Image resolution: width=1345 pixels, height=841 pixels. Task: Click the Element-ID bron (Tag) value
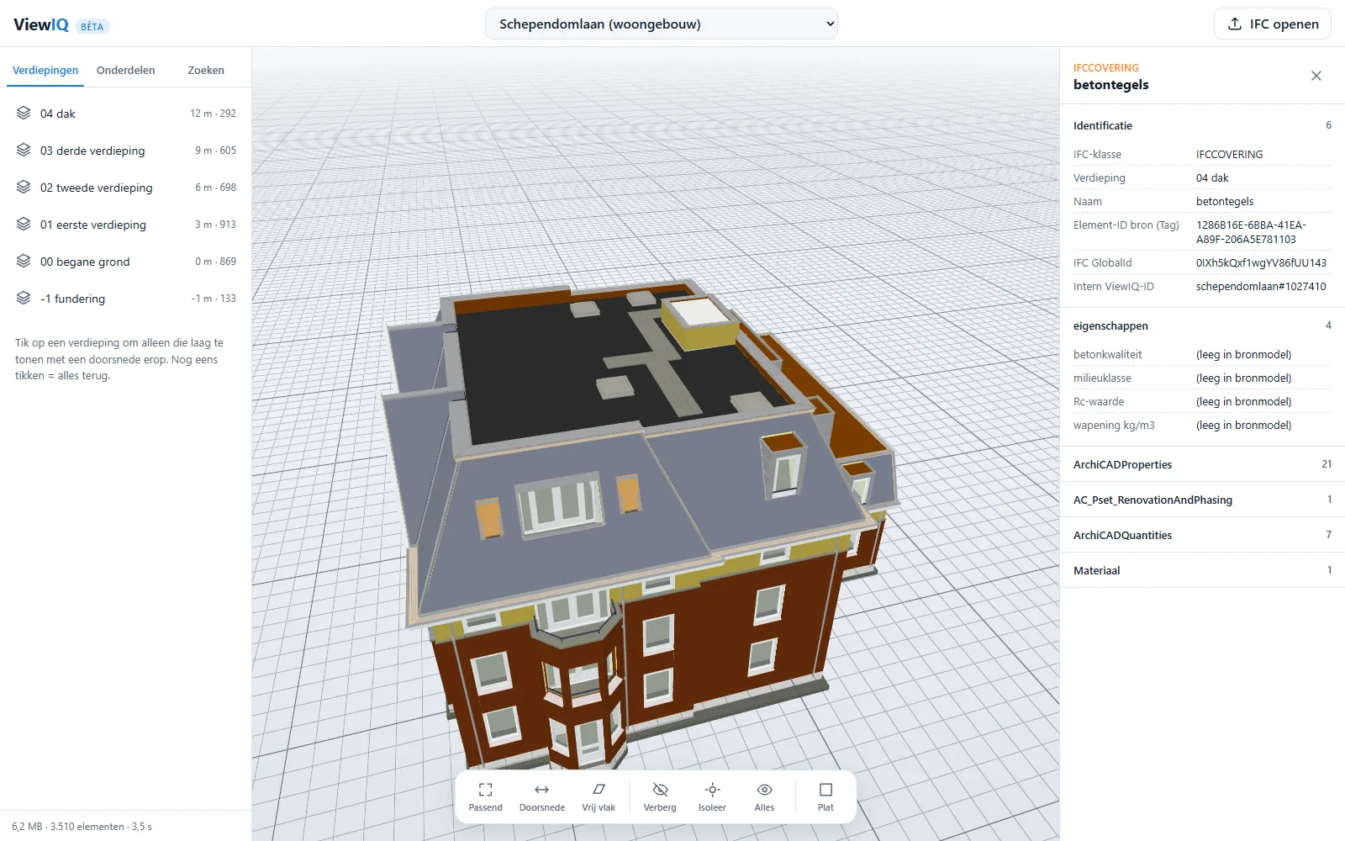point(1251,232)
